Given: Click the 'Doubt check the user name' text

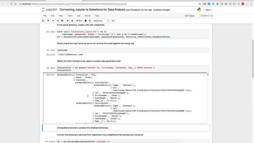Looking at the screenshot, I should pyautogui.click(x=95, y=43).
